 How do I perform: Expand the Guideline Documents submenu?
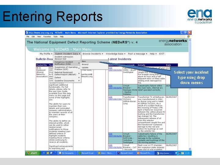67,81
